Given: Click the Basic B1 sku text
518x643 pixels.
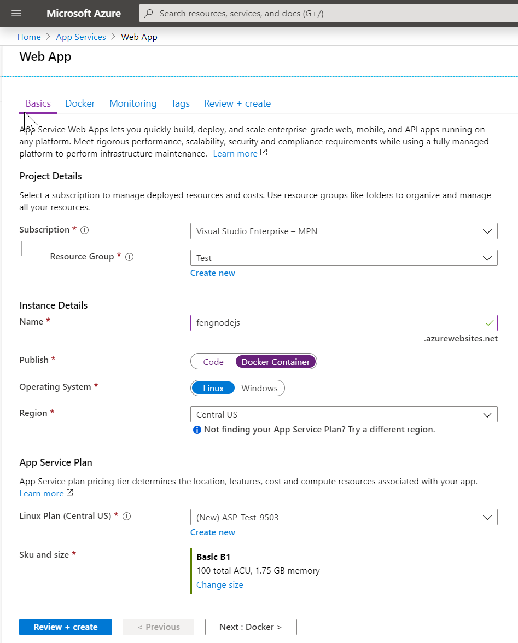Looking at the screenshot, I should point(213,557).
